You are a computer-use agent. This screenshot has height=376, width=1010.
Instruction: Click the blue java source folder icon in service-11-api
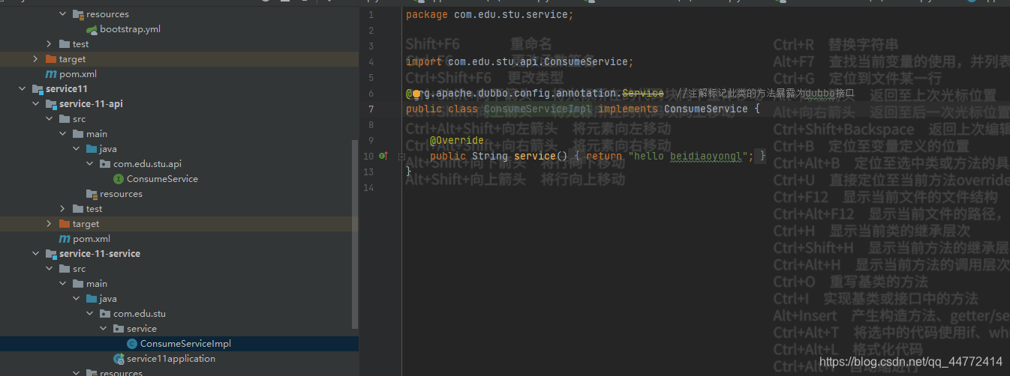(x=92, y=149)
